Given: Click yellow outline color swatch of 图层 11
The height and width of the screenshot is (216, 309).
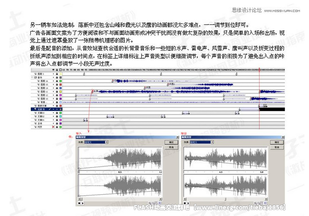Looking at the screenshot, I should tap(60, 91).
